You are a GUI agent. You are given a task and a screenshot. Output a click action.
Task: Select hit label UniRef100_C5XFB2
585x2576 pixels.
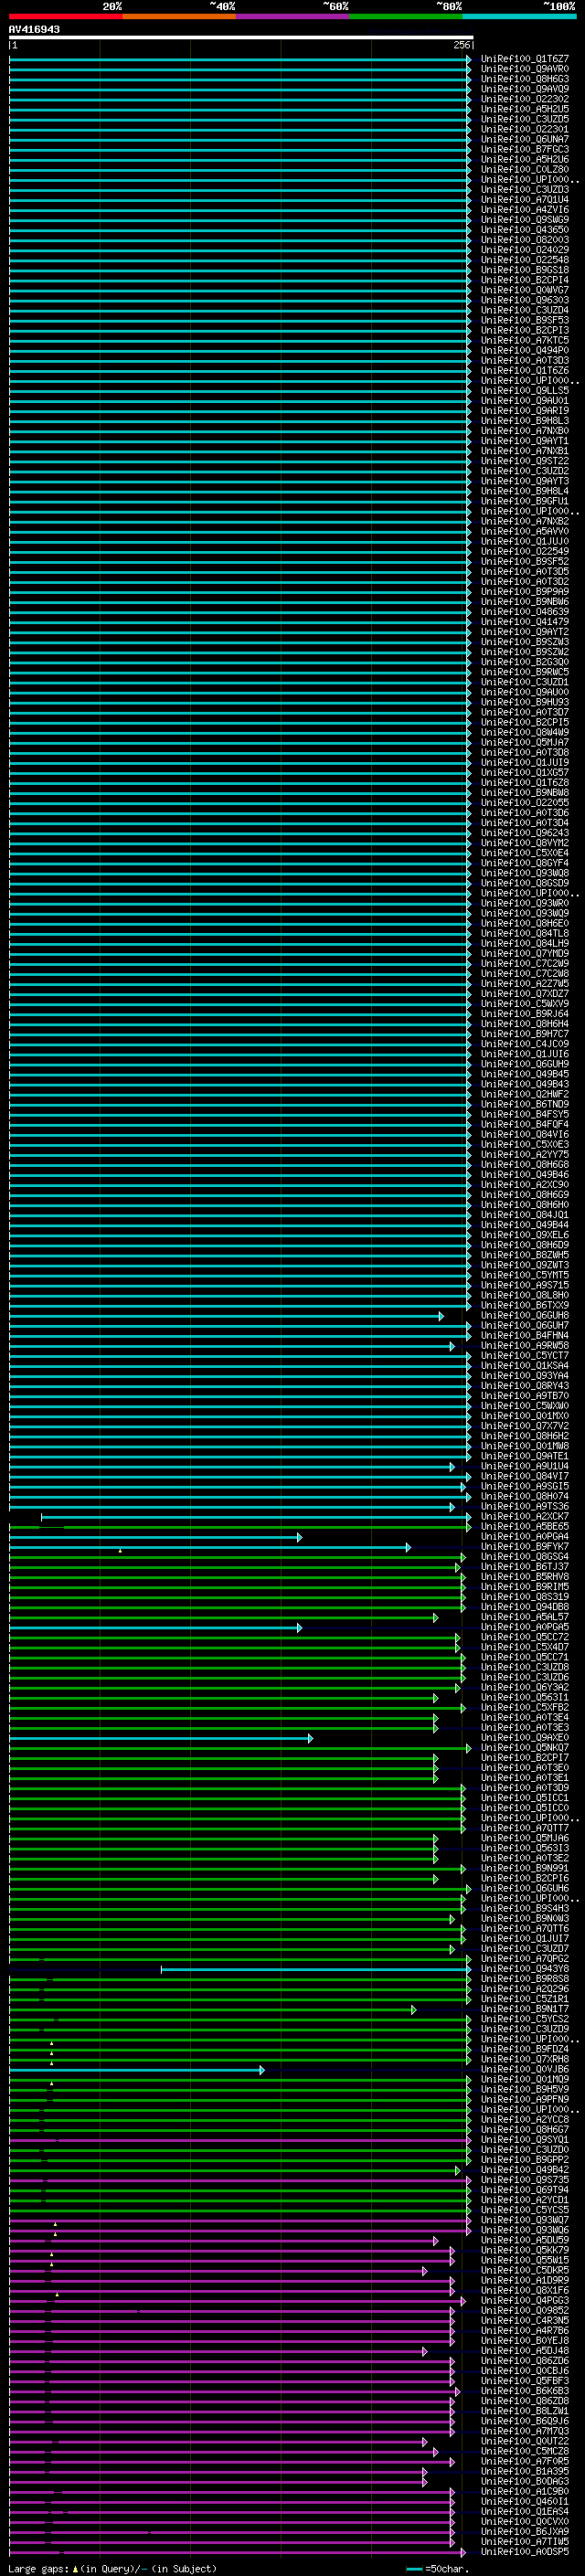click(525, 1707)
